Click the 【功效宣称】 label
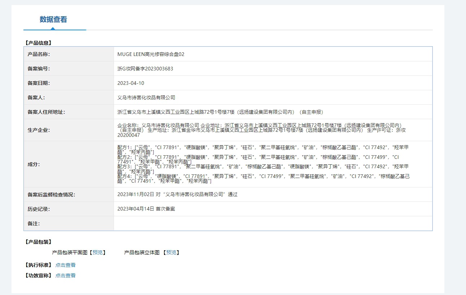466x295 pixels. point(38,276)
